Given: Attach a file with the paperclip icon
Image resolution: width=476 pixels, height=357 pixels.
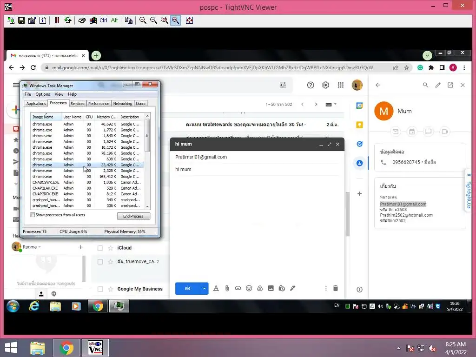Looking at the screenshot, I should tap(227, 288).
